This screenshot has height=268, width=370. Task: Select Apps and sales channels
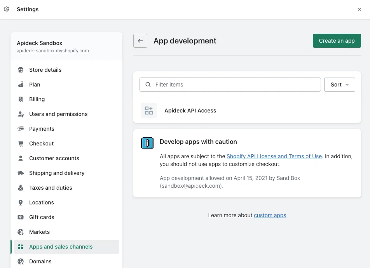(66, 247)
